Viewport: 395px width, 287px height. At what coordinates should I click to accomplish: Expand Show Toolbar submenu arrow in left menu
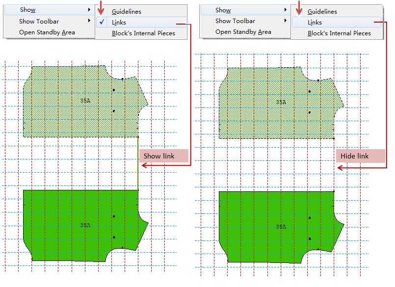89,21
